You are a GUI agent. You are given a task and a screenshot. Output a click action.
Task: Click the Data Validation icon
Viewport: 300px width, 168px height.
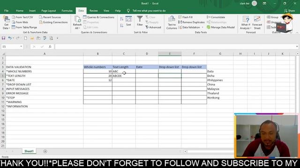[180, 28]
